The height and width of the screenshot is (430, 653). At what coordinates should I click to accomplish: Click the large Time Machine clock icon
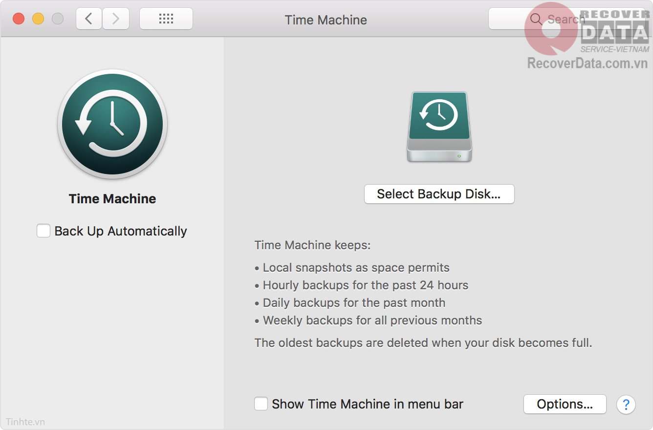coord(112,124)
